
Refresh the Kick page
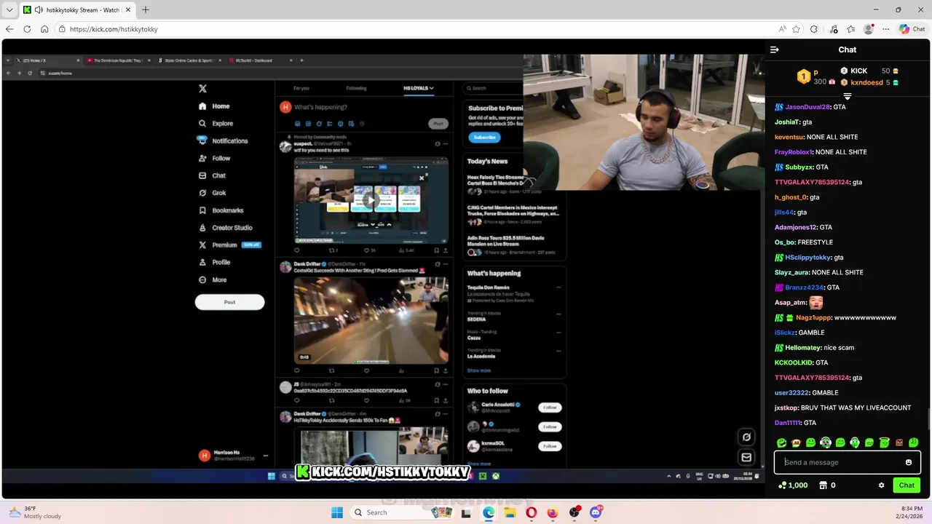[x=27, y=29]
